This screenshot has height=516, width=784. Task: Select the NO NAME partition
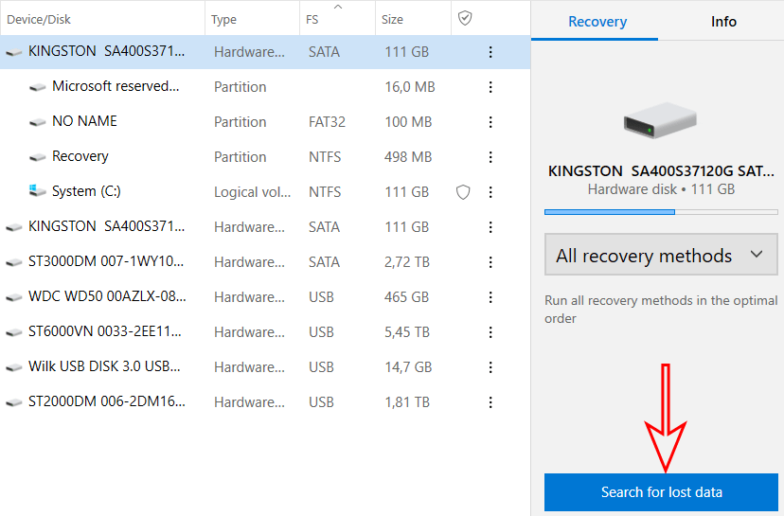pos(265,122)
